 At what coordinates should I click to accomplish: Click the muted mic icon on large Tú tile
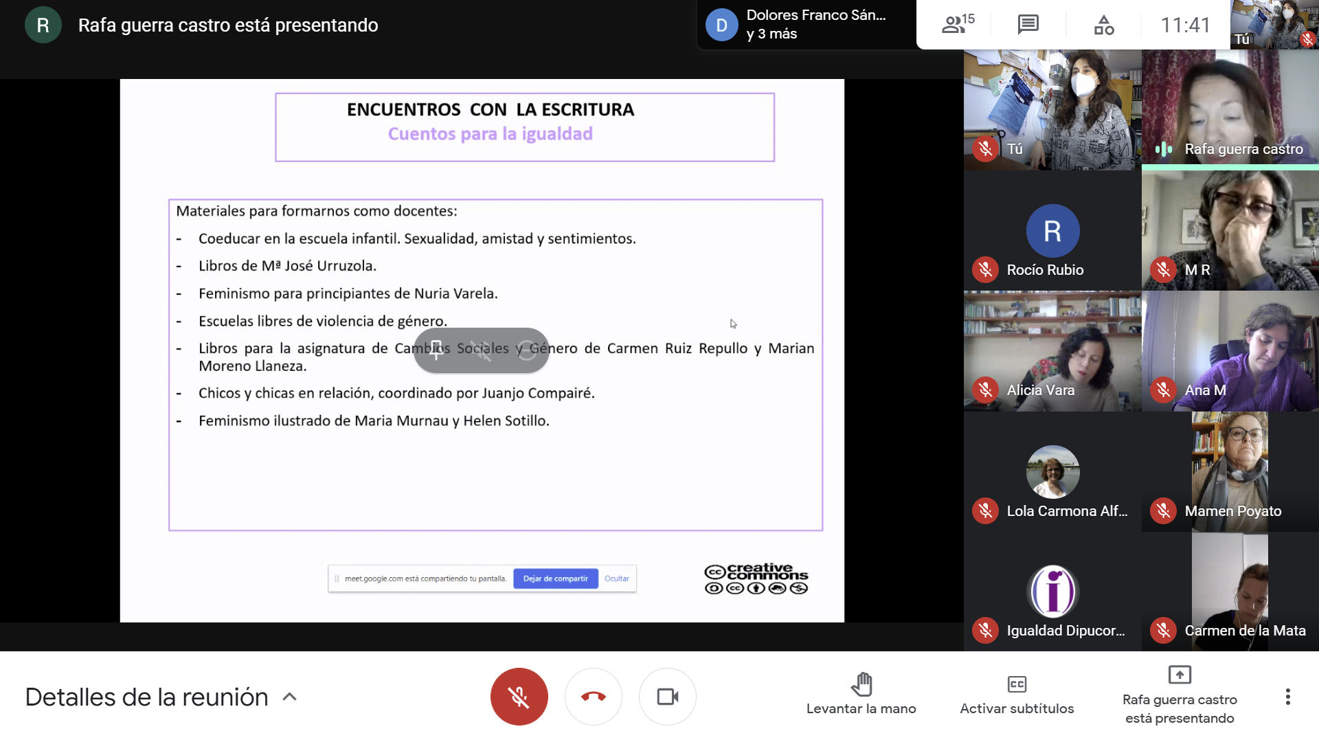click(985, 149)
